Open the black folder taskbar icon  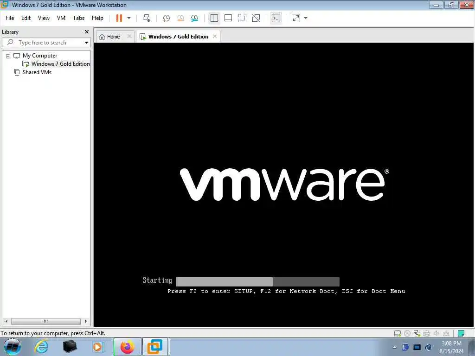tap(70, 347)
